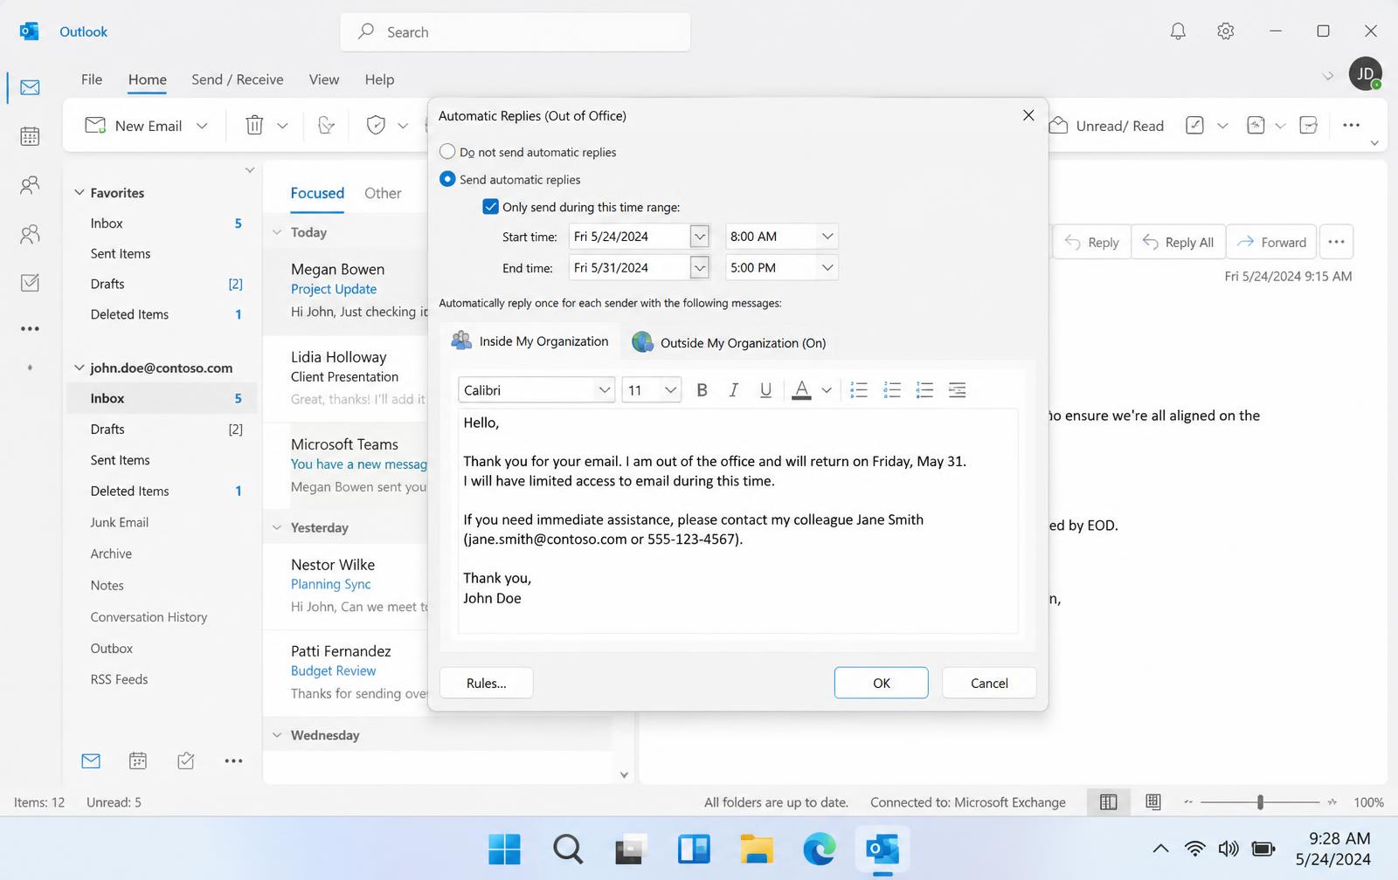Click the Unread/ Read envelope button
Image resolution: width=1398 pixels, height=880 pixels.
(1106, 126)
